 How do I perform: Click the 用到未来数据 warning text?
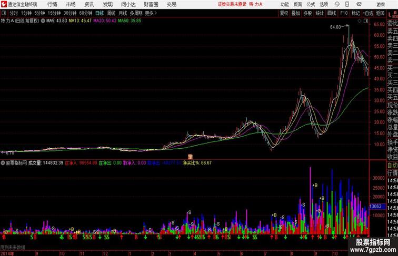point(13,247)
